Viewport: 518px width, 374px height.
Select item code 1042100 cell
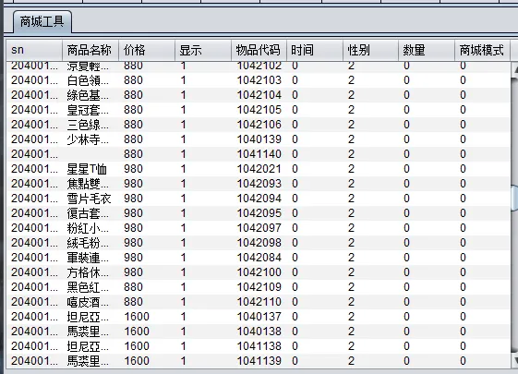coord(259,272)
